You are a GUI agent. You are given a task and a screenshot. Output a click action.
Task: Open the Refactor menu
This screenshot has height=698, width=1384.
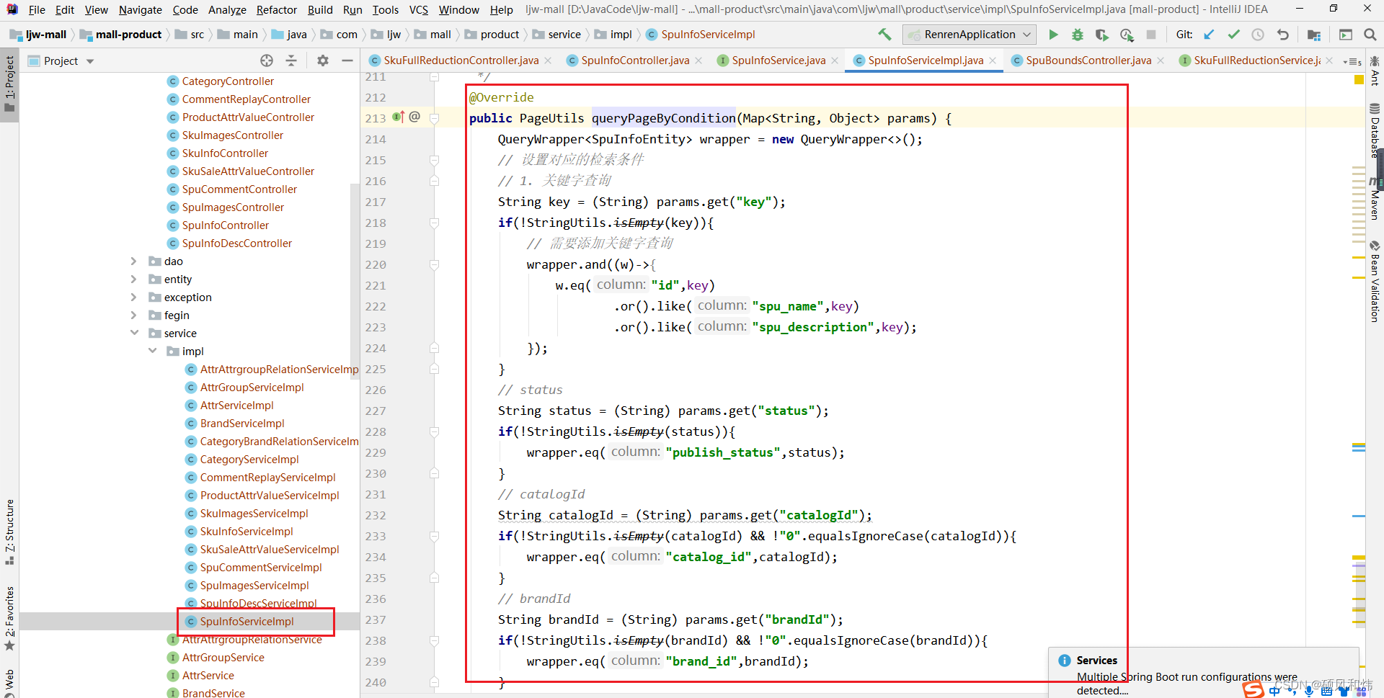pyautogui.click(x=276, y=9)
